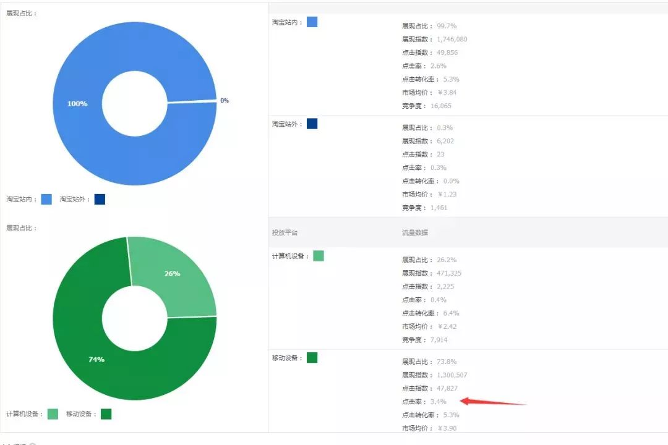This screenshot has height=445, width=668.
Task: Select the 100% blue donut segment
Action: tap(77, 103)
